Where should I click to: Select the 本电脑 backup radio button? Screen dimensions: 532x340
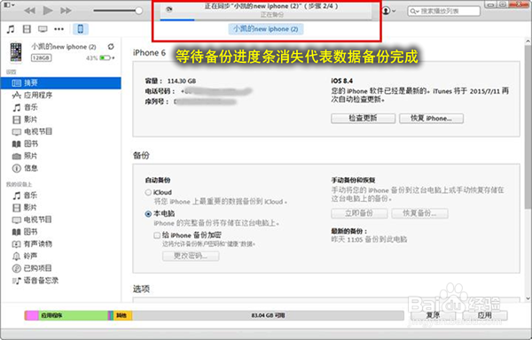pos(148,214)
